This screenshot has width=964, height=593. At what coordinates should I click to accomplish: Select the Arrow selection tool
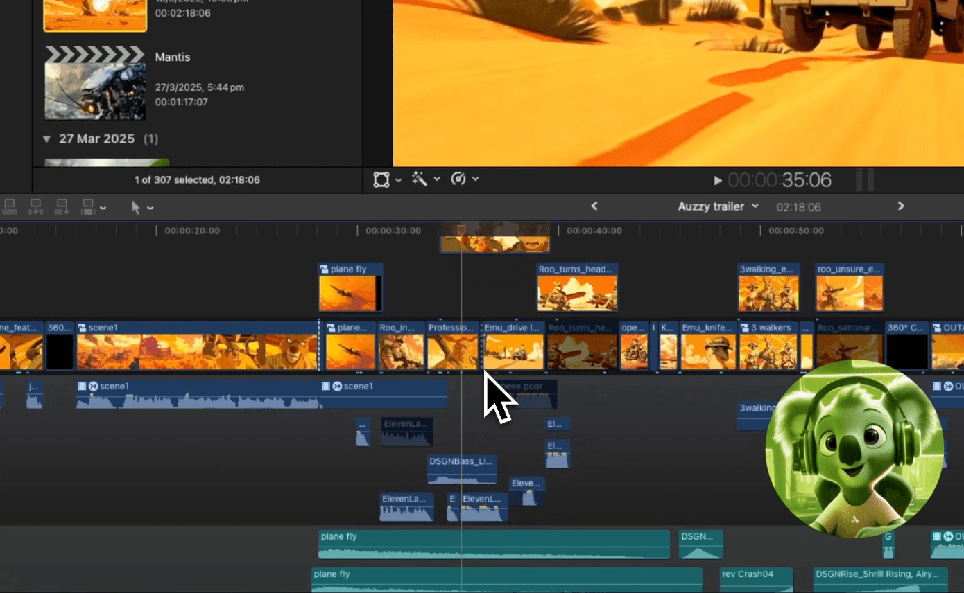[137, 206]
